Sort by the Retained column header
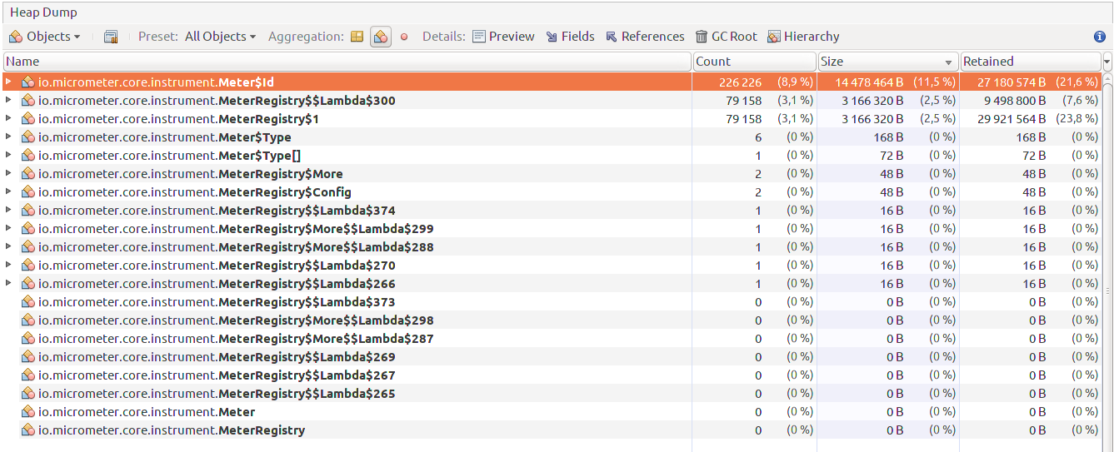Screen dimensions: 1114x452 pyautogui.click(x=1031, y=62)
